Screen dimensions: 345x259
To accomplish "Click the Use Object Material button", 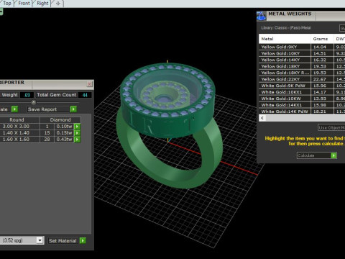I will click(331, 127).
